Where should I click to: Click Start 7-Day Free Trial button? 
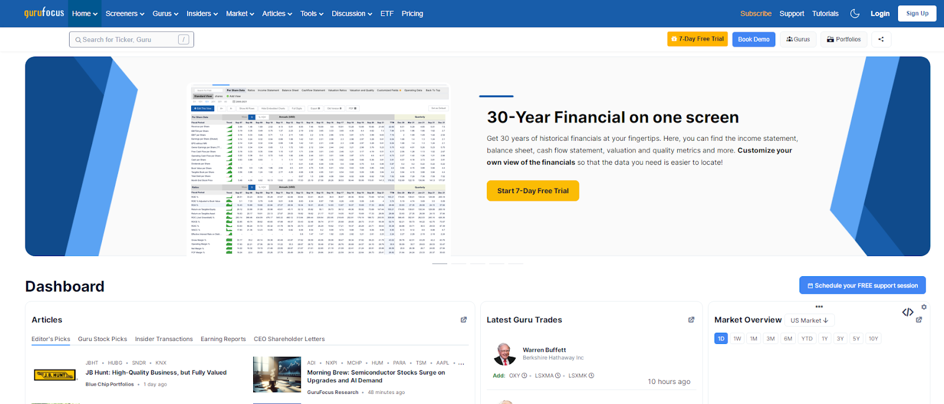click(533, 191)
